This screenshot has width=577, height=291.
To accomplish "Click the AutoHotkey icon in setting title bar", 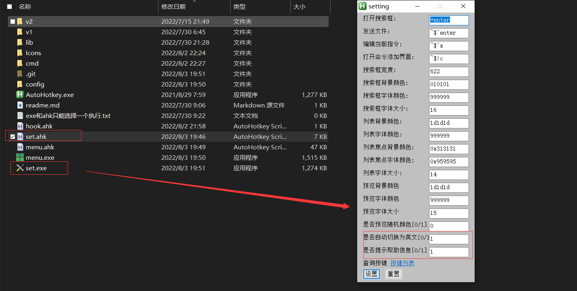I will 362,6.
